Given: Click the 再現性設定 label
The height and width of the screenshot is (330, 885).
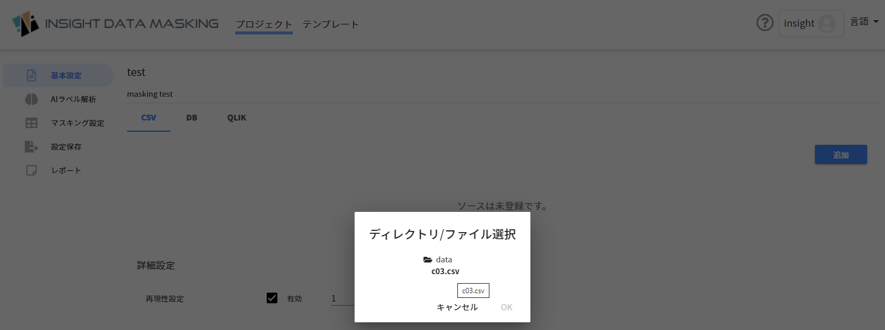Looking at the screenshot, I should (165, 299).
